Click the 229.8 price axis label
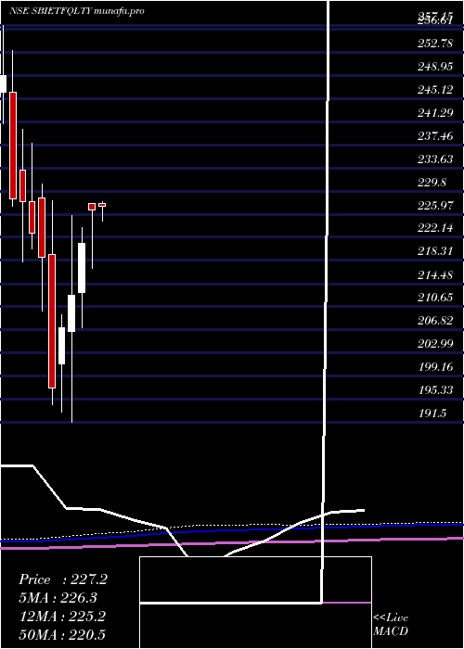This screenshot has width=464, height=649. coord(432,182)
